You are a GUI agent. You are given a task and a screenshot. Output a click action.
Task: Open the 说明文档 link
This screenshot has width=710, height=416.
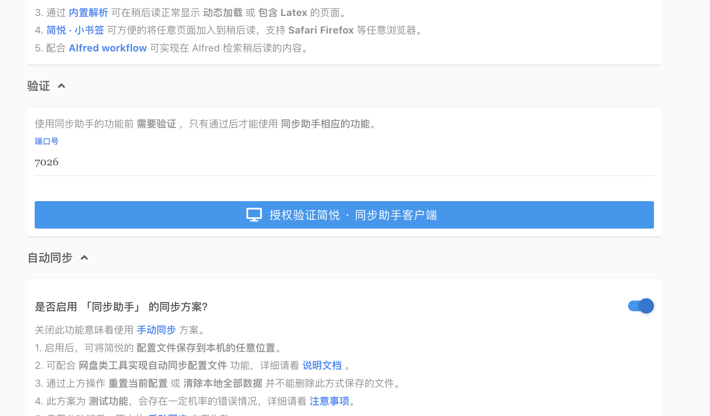(x=322, y=365)
